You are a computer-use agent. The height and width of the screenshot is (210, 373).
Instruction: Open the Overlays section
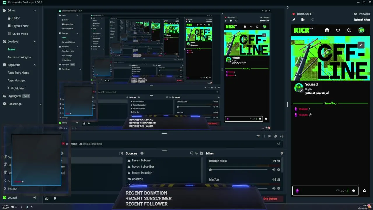tap(13, 42)
